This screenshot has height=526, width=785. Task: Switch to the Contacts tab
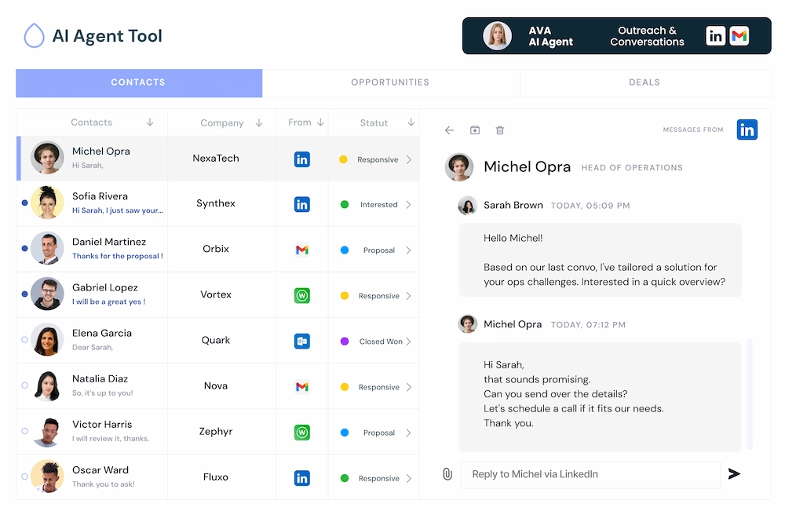click(139, 82)
